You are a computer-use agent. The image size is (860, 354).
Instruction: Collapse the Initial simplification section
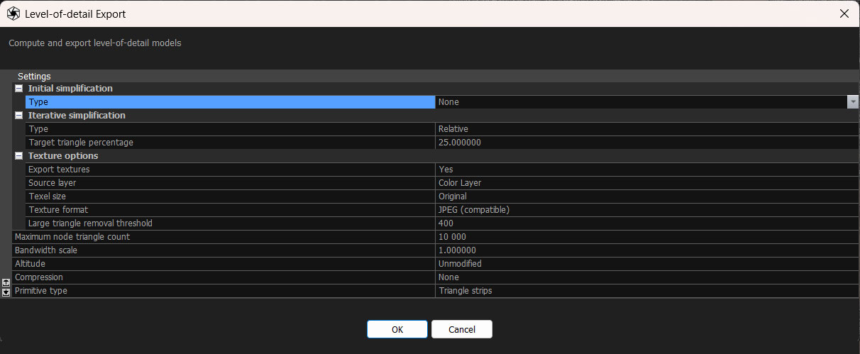19,89
